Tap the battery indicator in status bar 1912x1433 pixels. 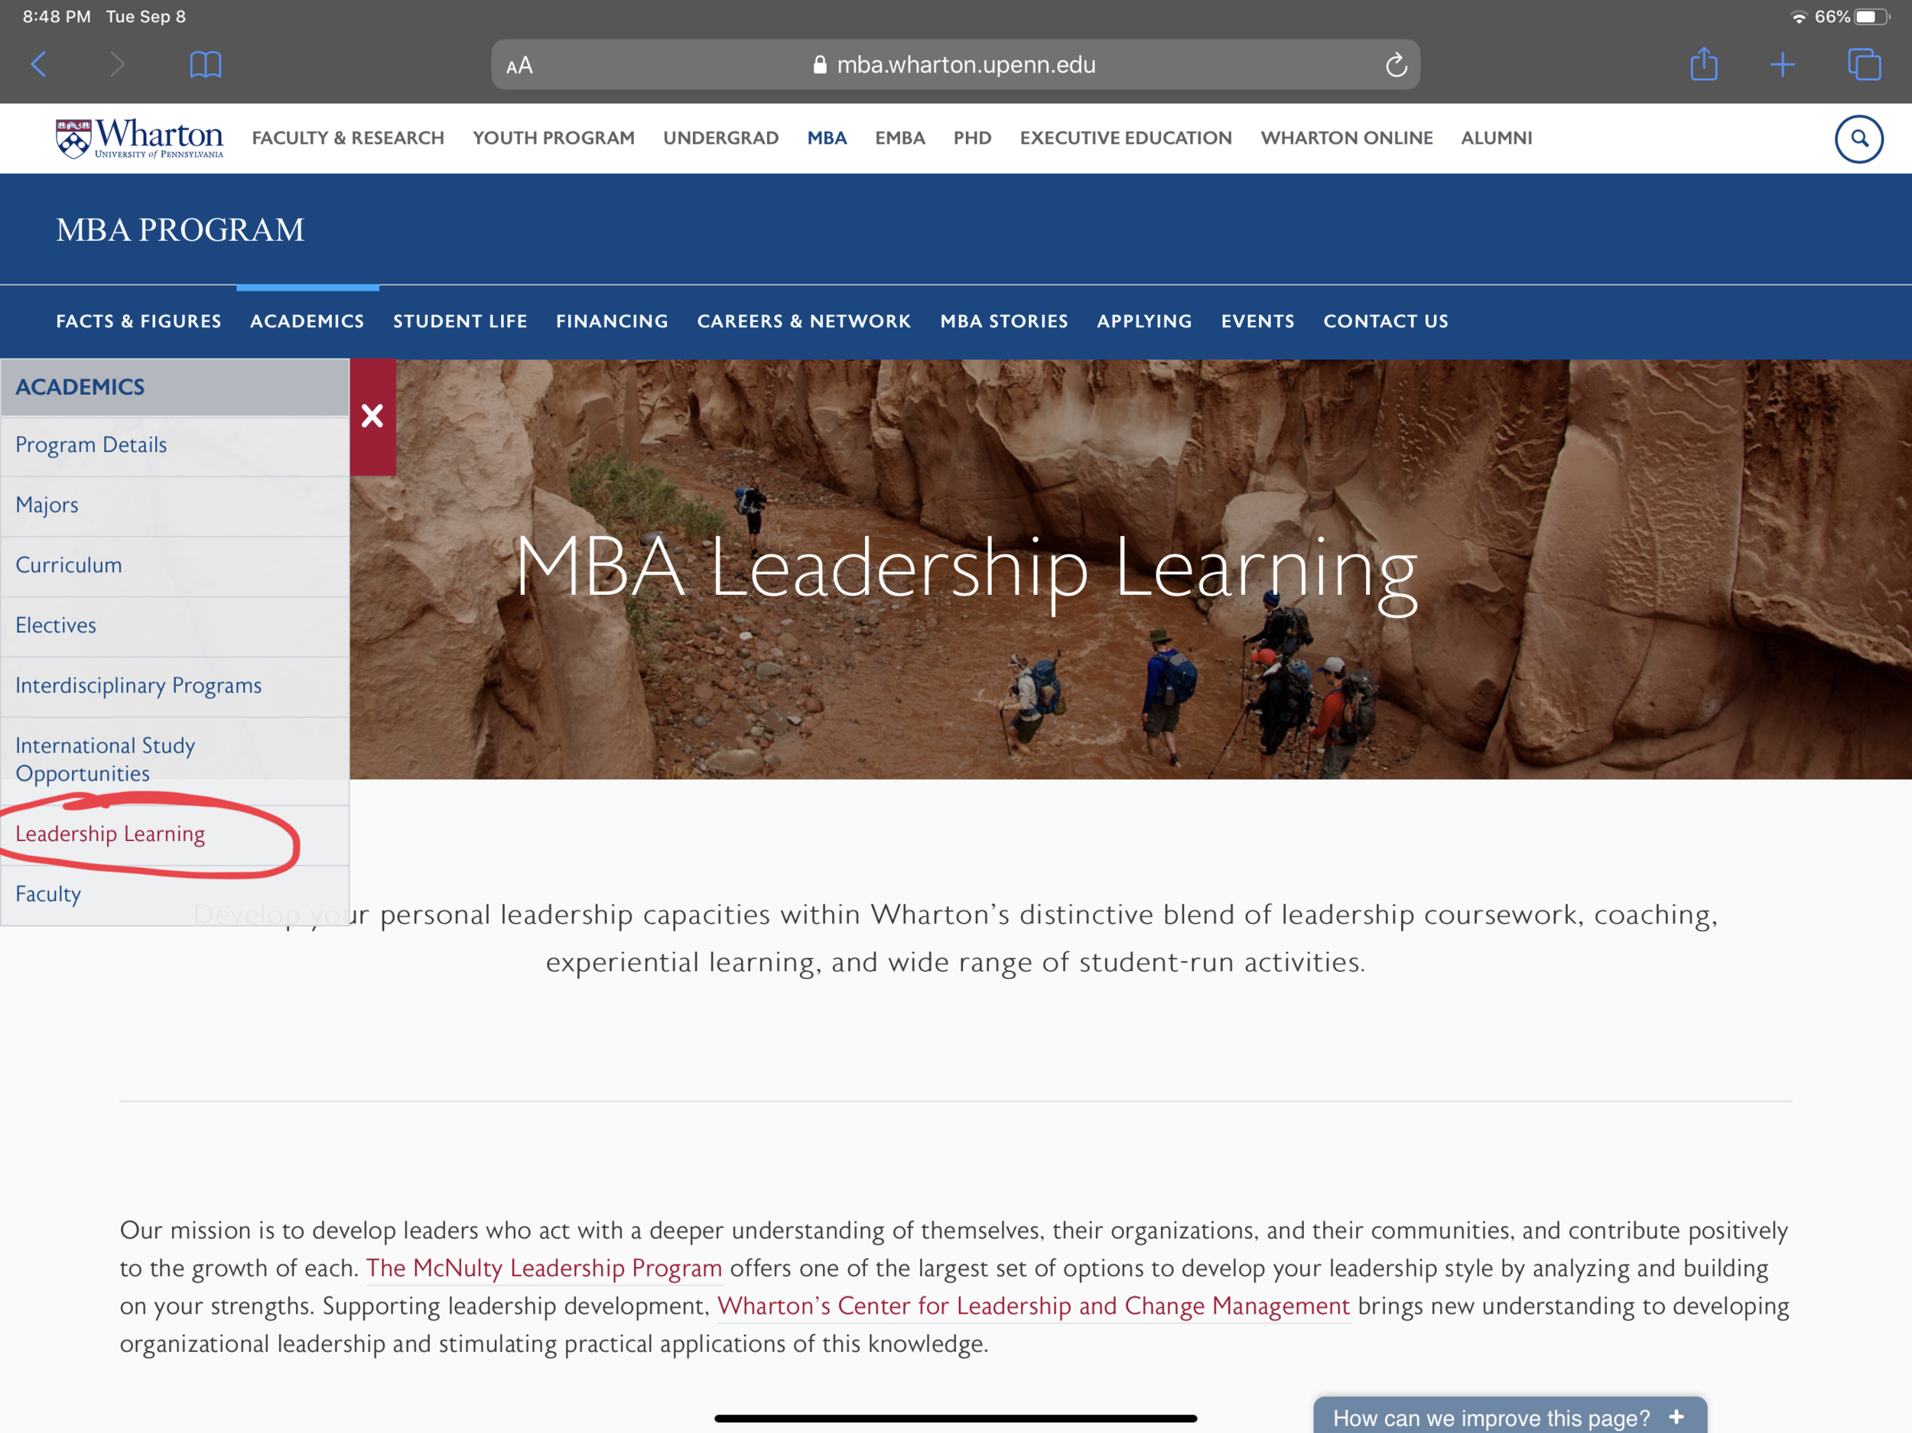[1872, 16]
